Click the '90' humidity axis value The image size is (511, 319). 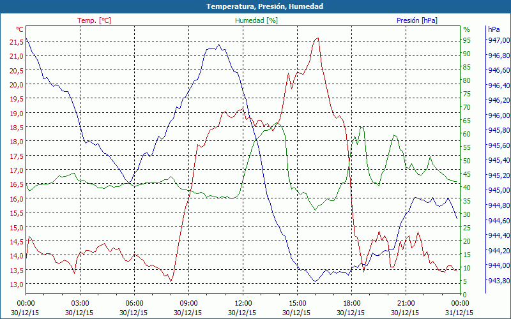[467, 54]
